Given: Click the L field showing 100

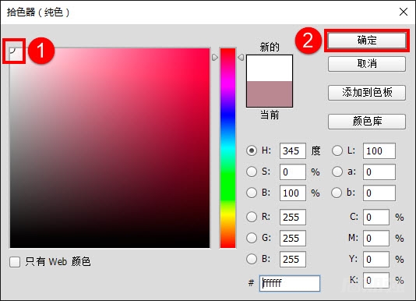Looking at the screenshot, I should 379,150.
